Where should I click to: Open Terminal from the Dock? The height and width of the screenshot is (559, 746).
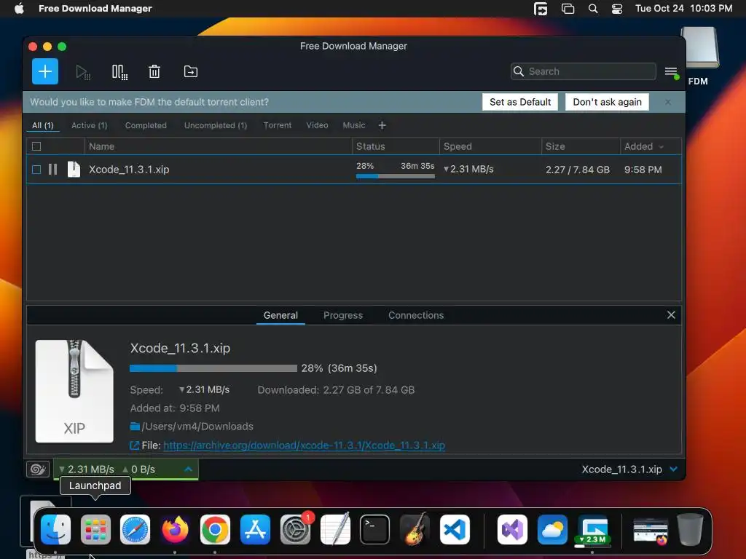pyautogui.click(x=375, y=530)
